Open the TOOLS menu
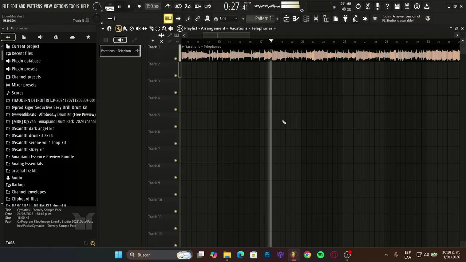The height and width of the screenshot is (262, 466). (x=74, y=7)
